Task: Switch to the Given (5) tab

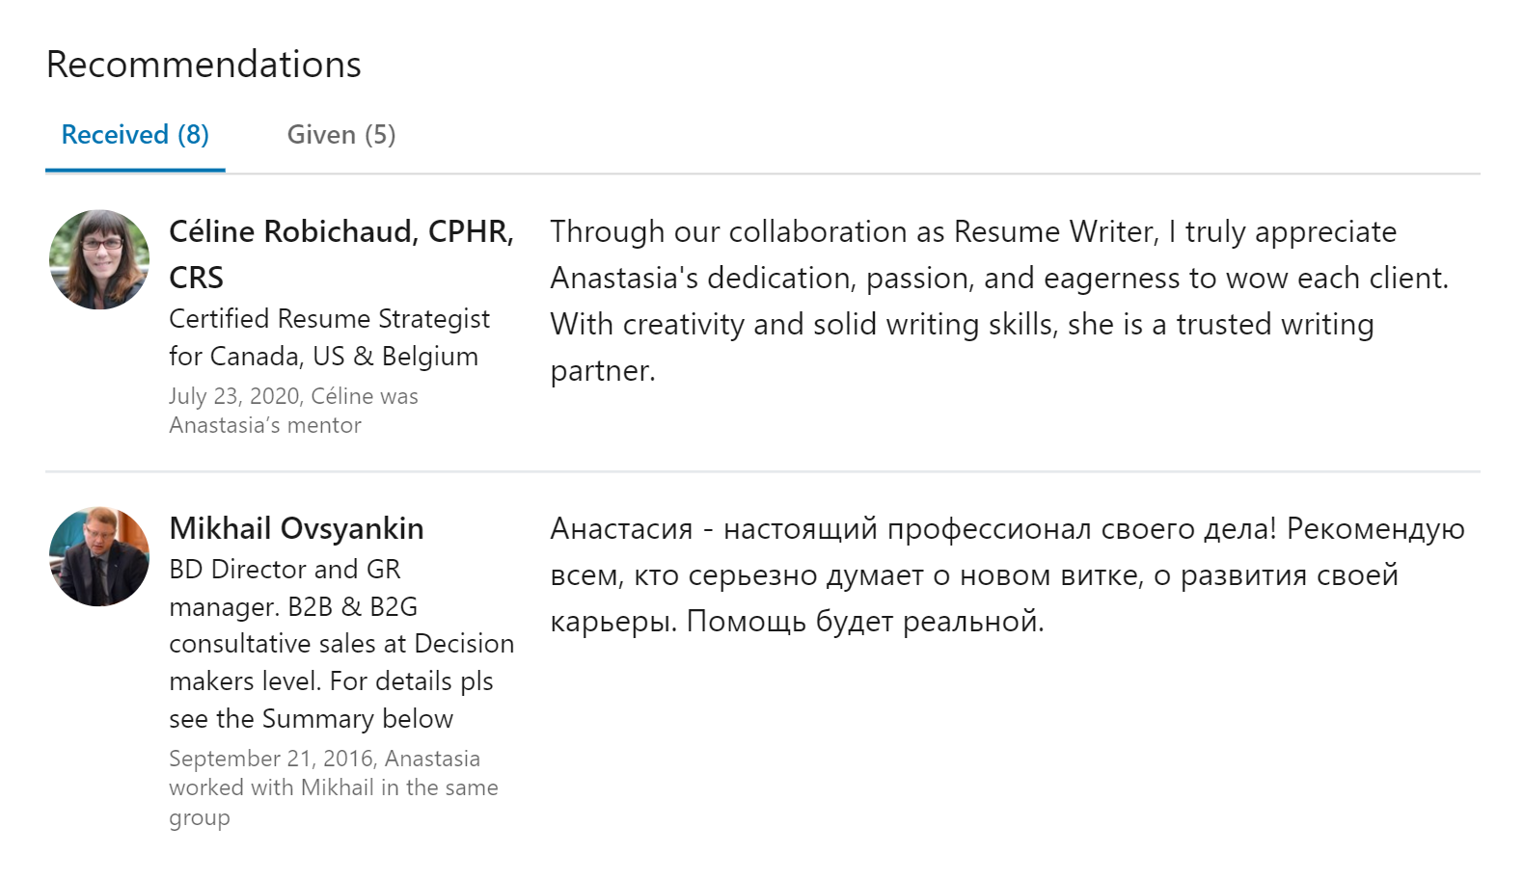Action: [x=341, y=135]
